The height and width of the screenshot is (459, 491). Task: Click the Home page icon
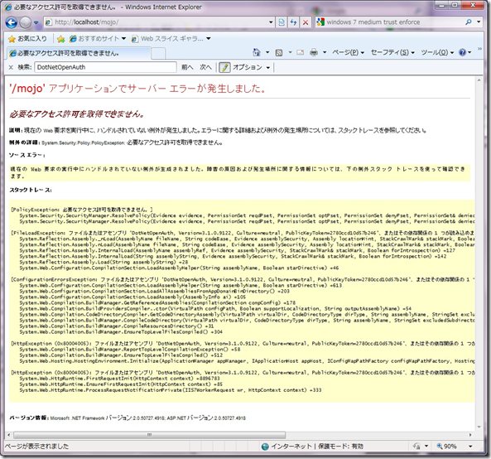coord(257,52)
